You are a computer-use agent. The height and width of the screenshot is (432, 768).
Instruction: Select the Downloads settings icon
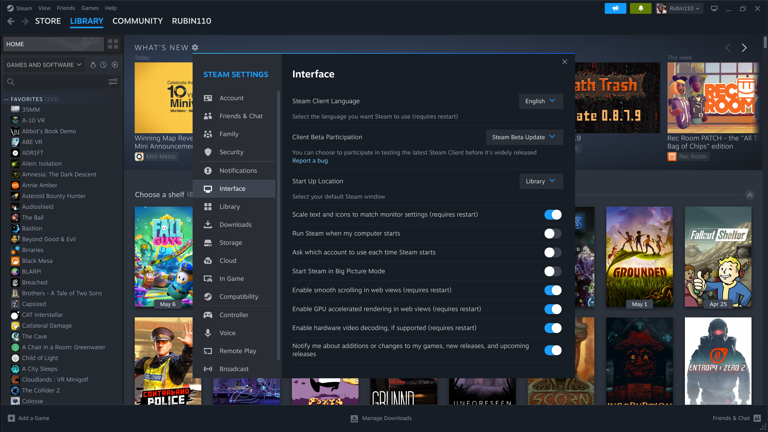(208, 225)
